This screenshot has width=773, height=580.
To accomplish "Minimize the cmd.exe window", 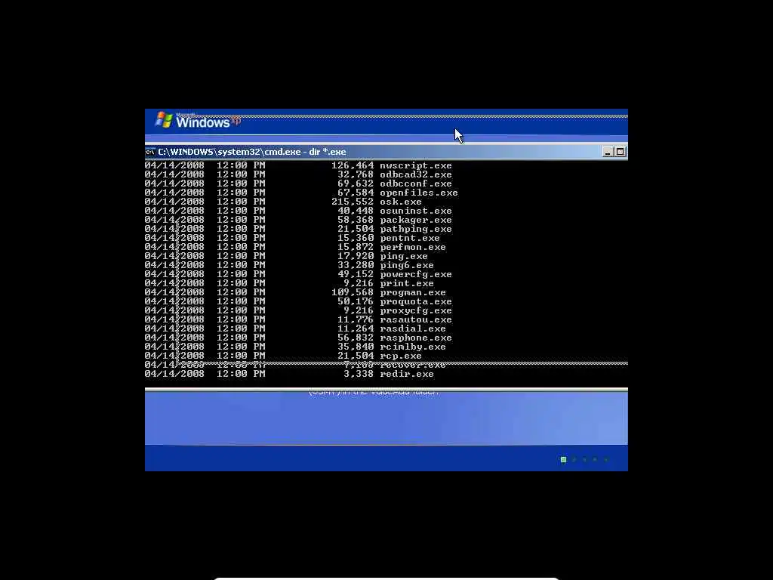I will pos(608,152).
